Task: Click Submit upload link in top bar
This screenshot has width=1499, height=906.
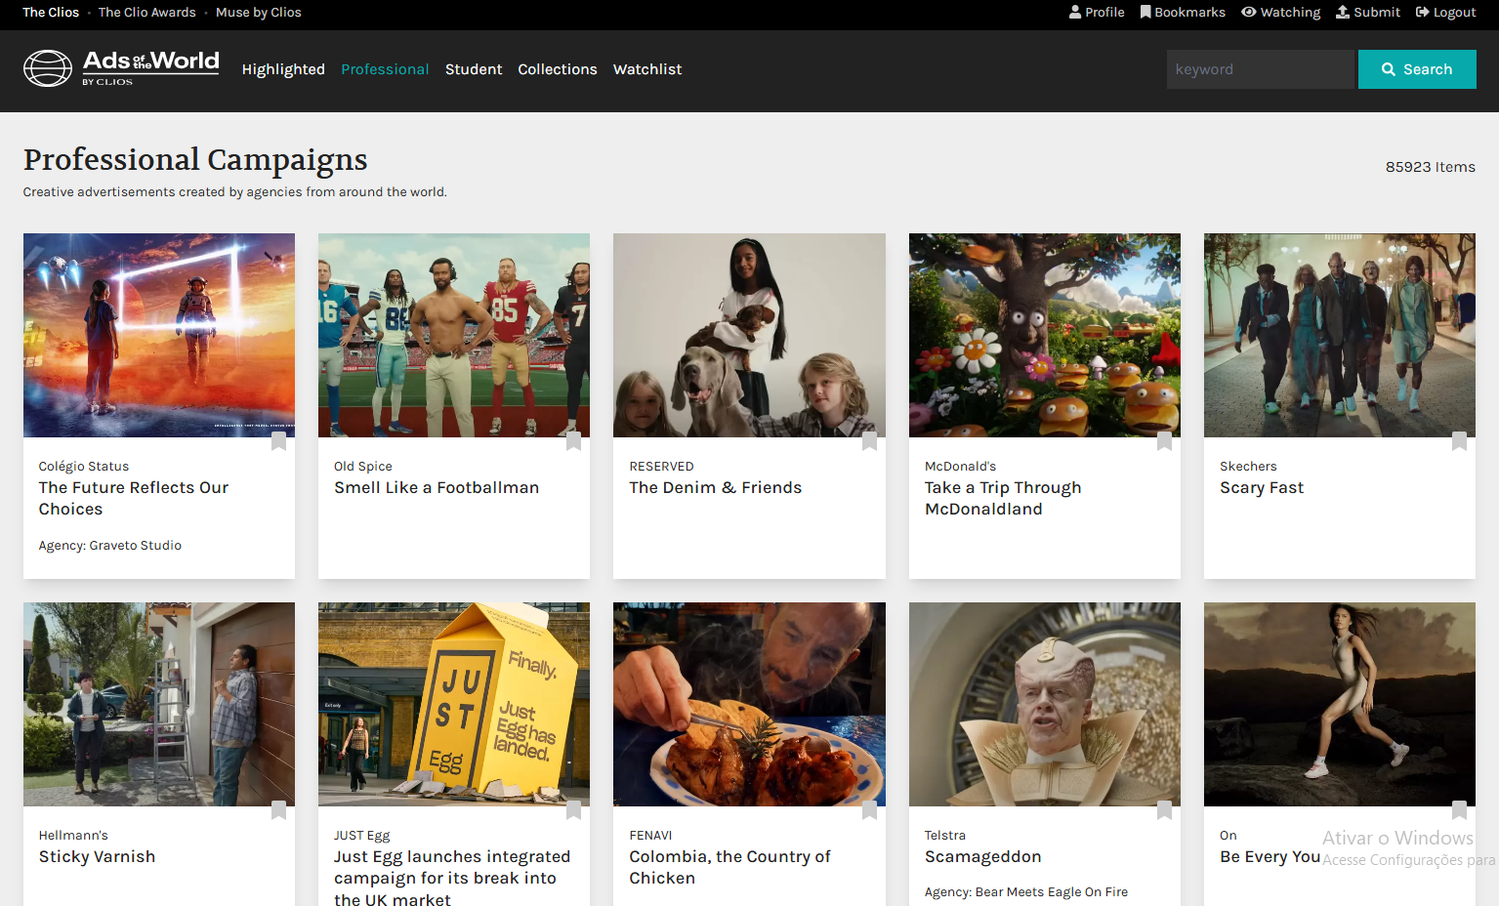Action: click(1368, 13)
